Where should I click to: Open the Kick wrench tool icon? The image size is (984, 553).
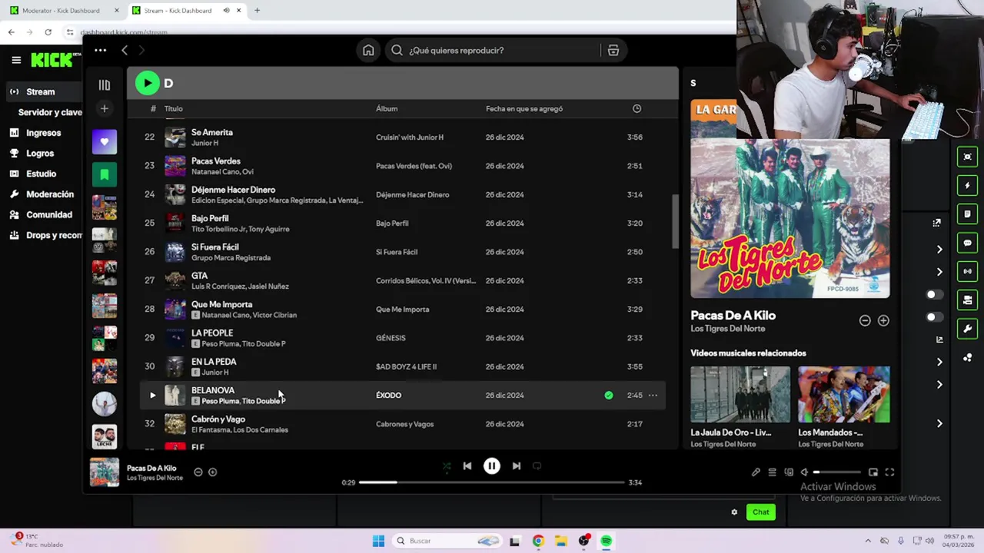pyautogui.click(x=967, y=329)
